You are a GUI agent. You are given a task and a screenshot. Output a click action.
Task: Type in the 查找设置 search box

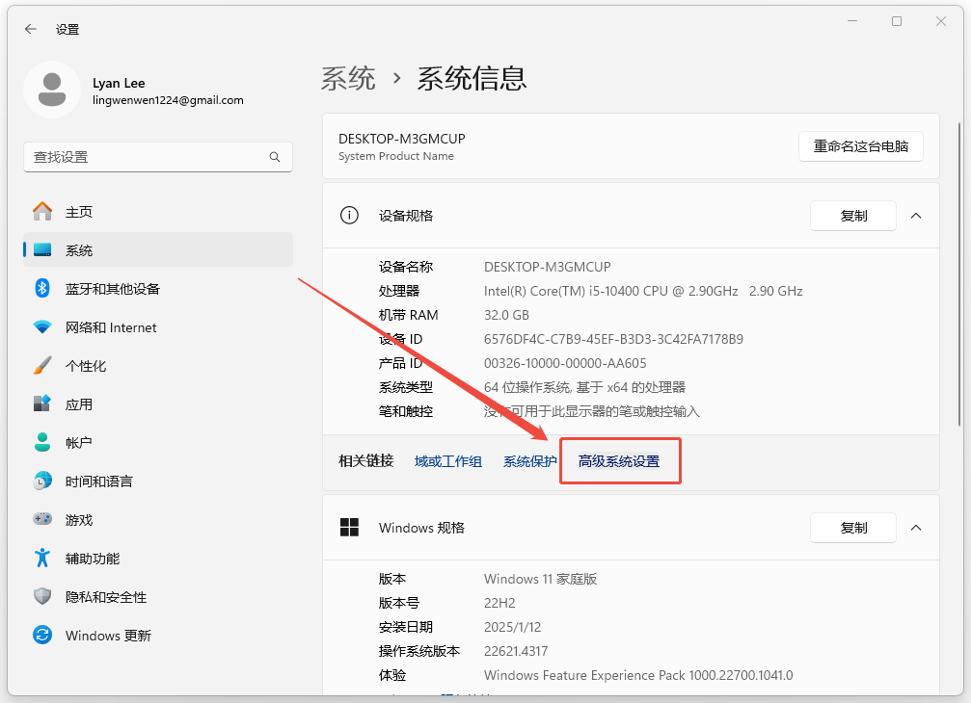[145, 157]
